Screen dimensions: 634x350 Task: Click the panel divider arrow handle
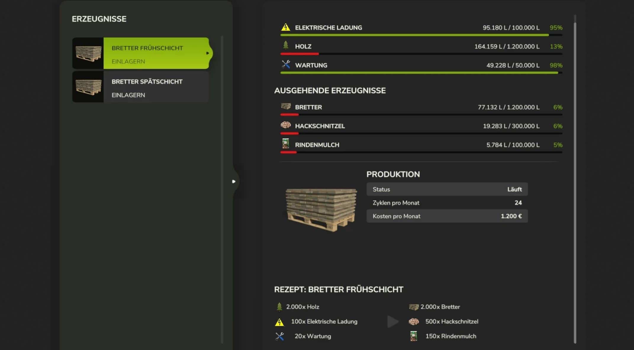click(234, 181)
